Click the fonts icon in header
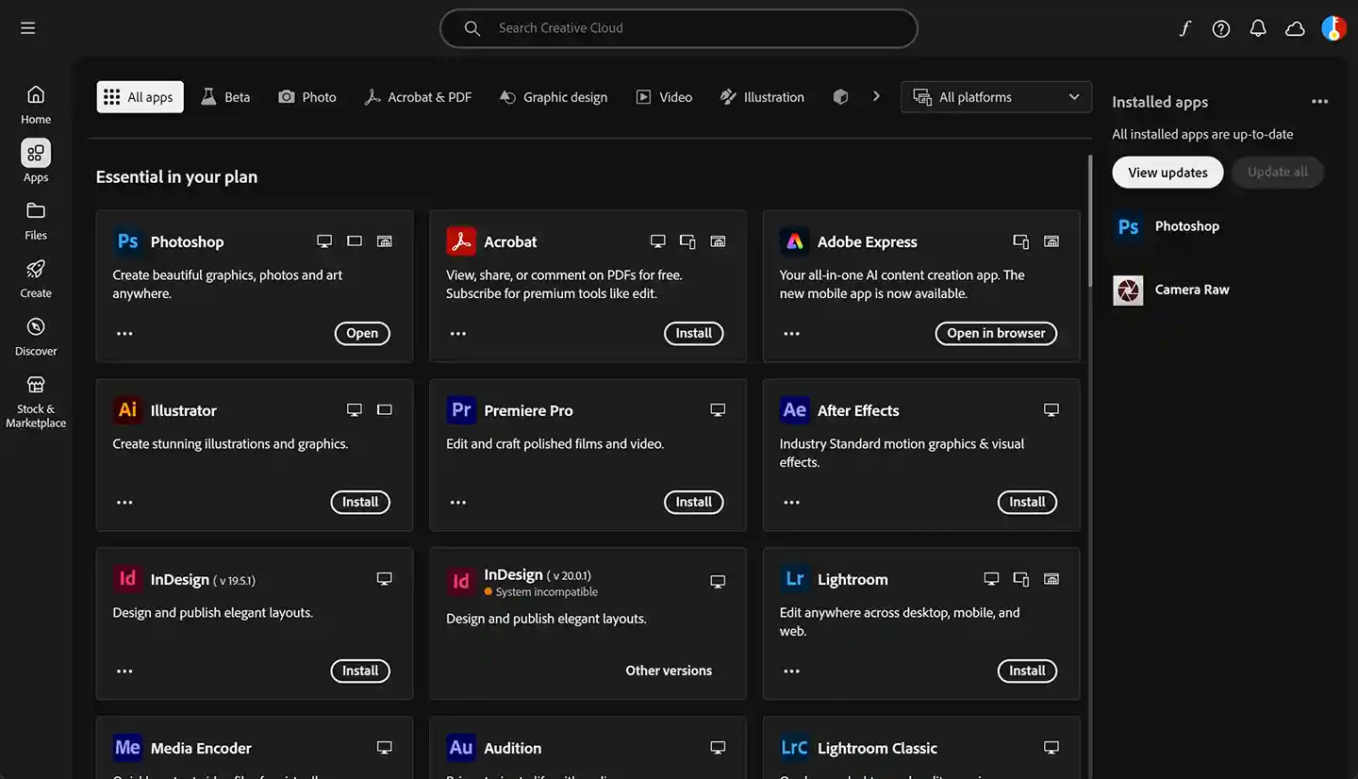Screen dimensions: 1358x779 [x=1184, y=28]
